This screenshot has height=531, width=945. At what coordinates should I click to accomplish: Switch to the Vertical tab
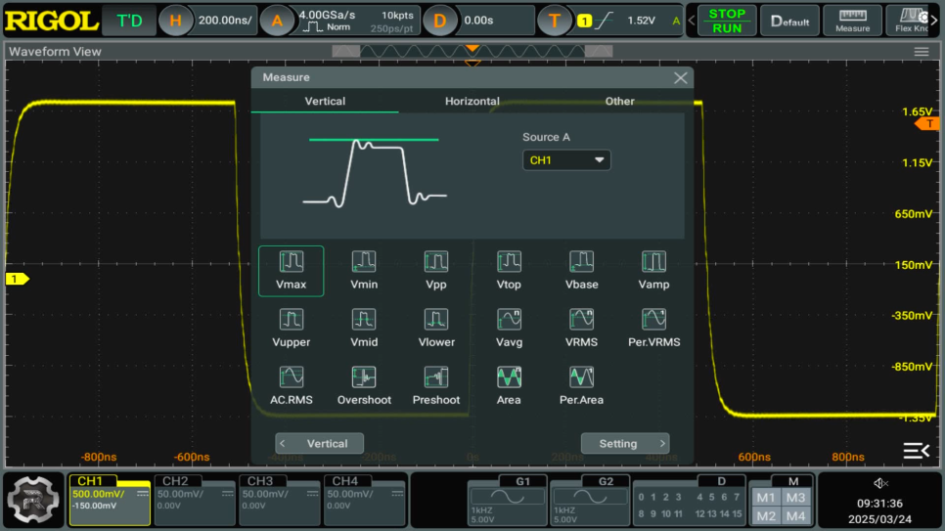(x=325, y=102)
